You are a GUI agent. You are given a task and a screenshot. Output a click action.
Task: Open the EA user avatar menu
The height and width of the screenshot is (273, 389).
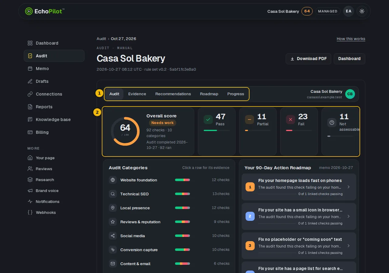pos(349,11)
